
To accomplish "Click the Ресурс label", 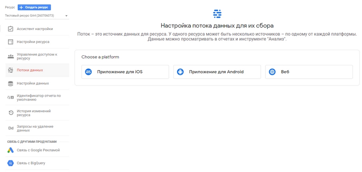I will click(x=10, y=7).
